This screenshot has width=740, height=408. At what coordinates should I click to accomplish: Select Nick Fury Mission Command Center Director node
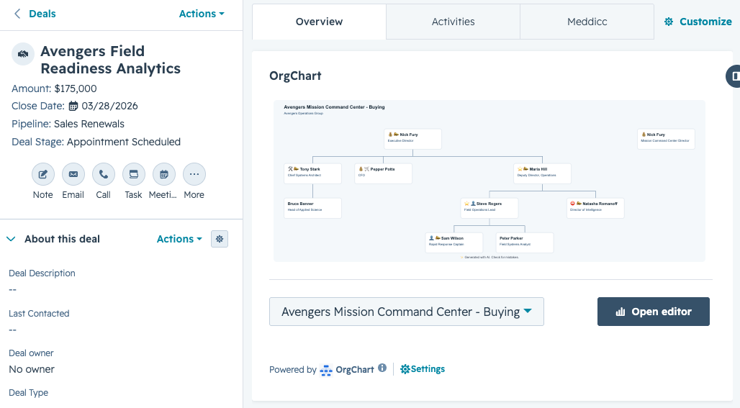click(x=666, y=139)
